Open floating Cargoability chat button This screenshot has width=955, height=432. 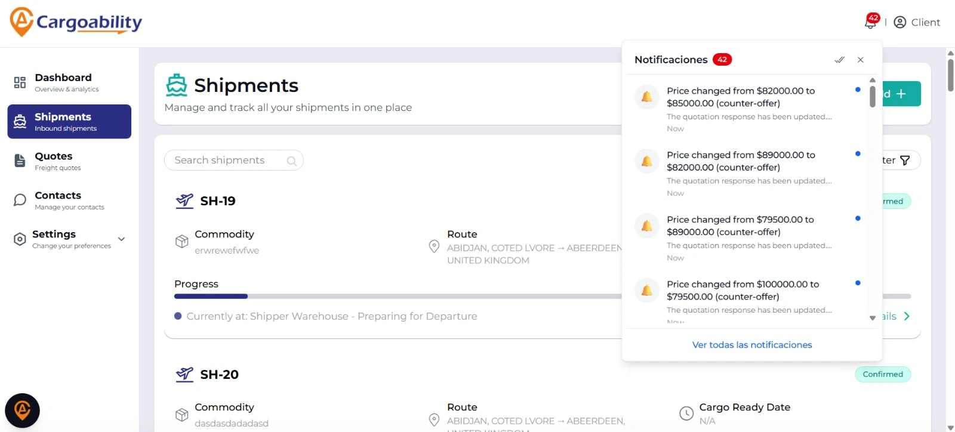point(22,411)
